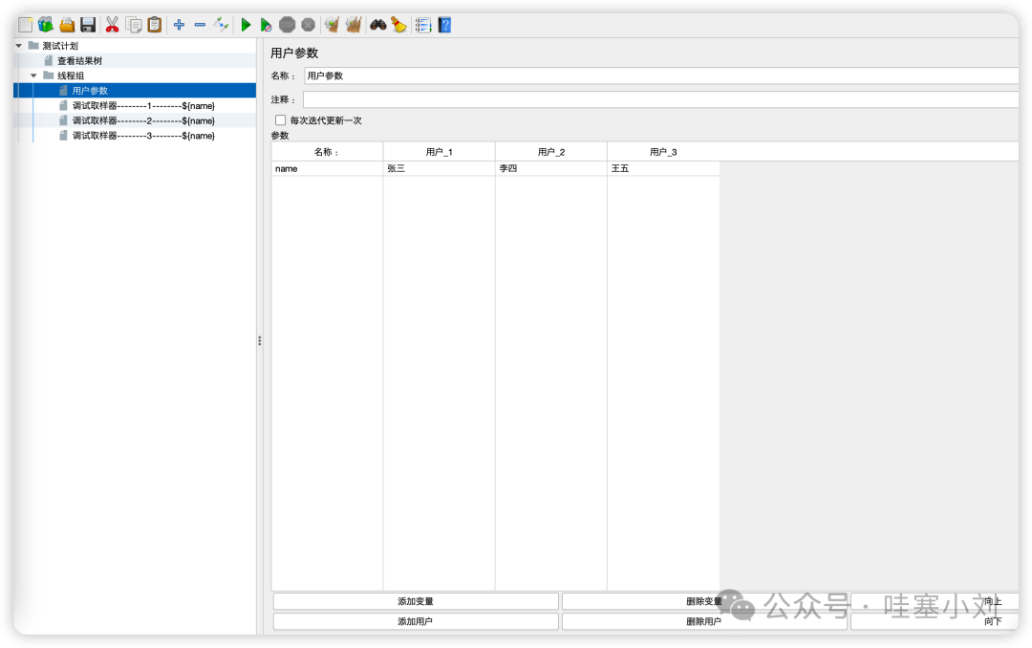Select the name variable cell
This screenshot has height=648, width=1032.
click(x=327, y=168)
